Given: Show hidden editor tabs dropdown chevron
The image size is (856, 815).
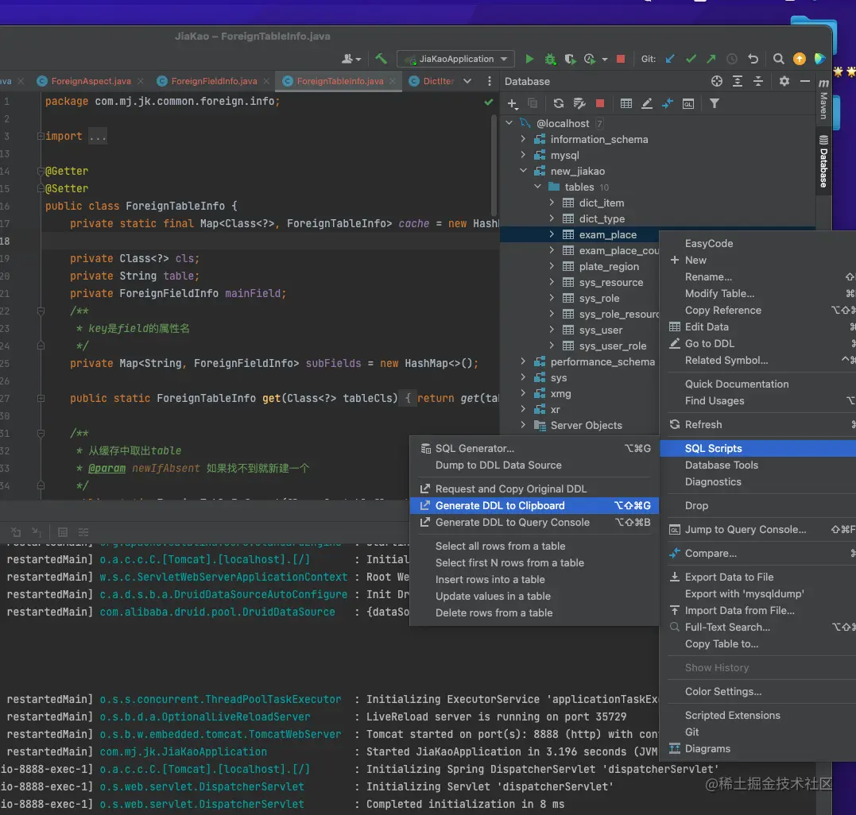Looking at the screenshot, I should point(467,81).
